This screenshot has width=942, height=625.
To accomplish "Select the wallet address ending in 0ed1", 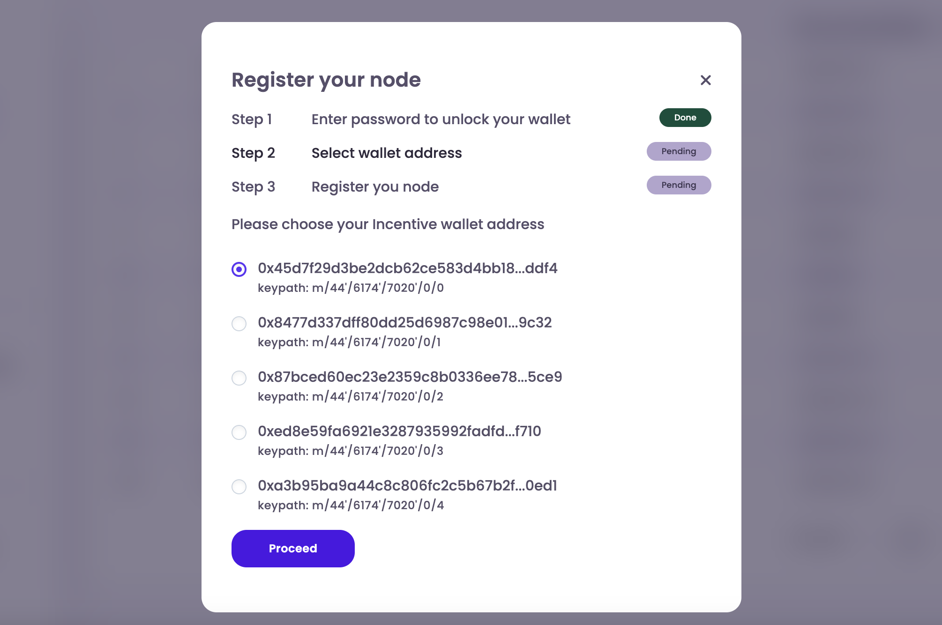I will tap(239, 487).
